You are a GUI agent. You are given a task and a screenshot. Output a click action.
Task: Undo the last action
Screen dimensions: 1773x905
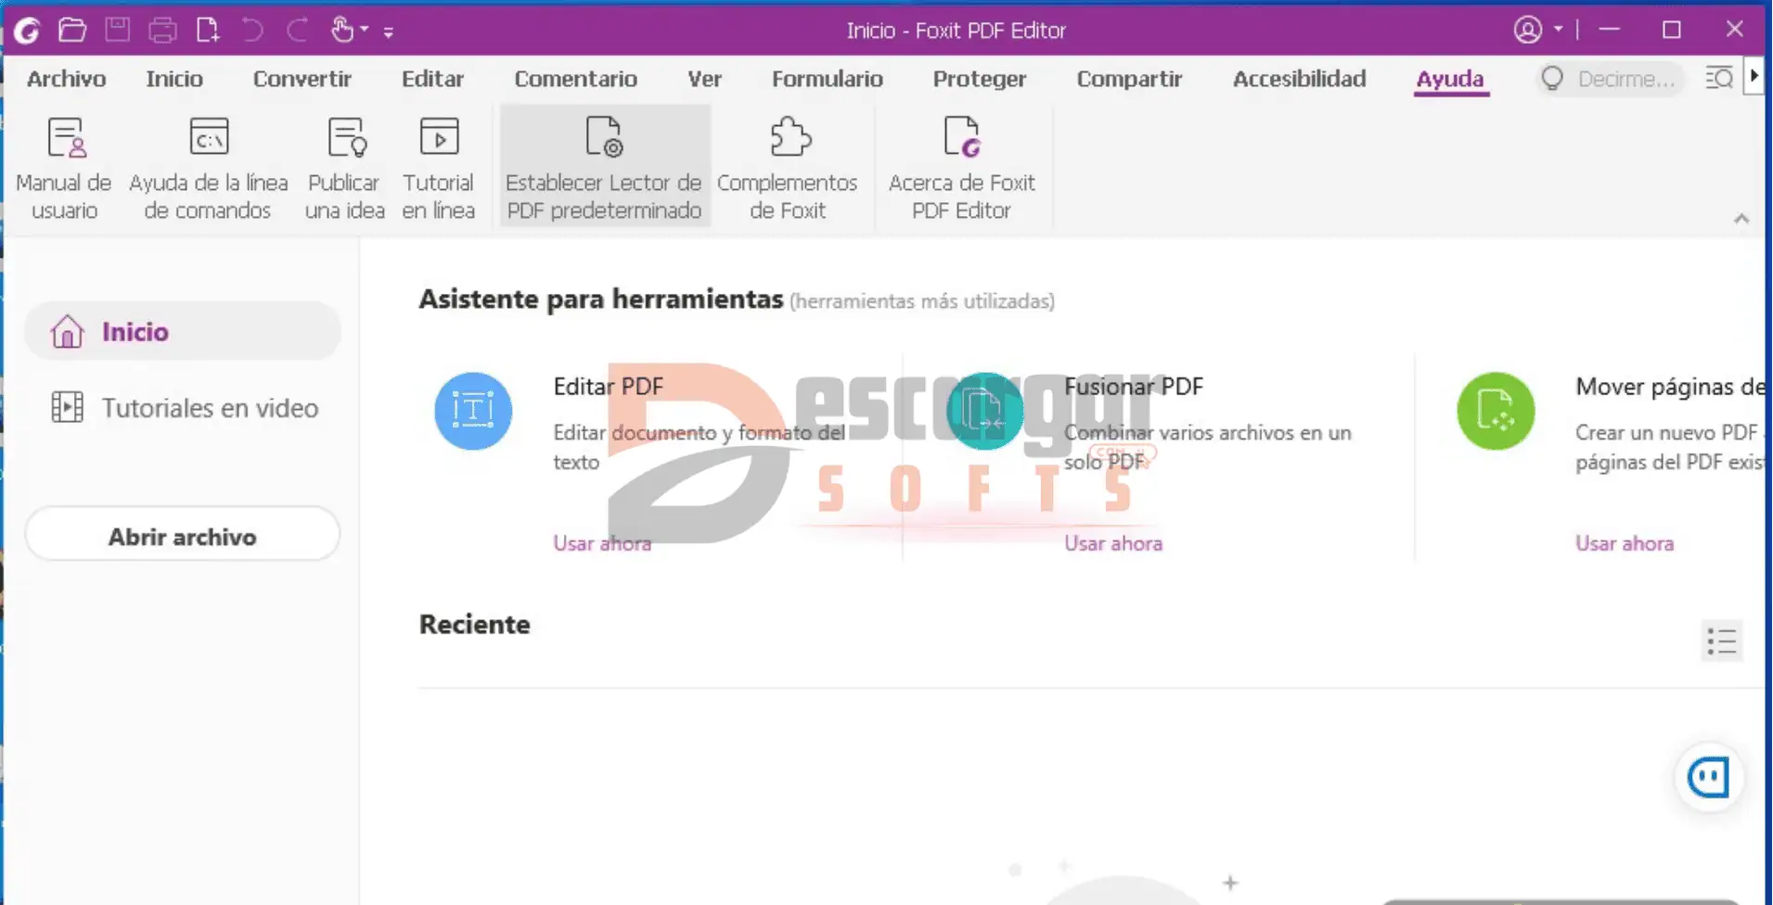pyautogui.click(x=252, y=31)
